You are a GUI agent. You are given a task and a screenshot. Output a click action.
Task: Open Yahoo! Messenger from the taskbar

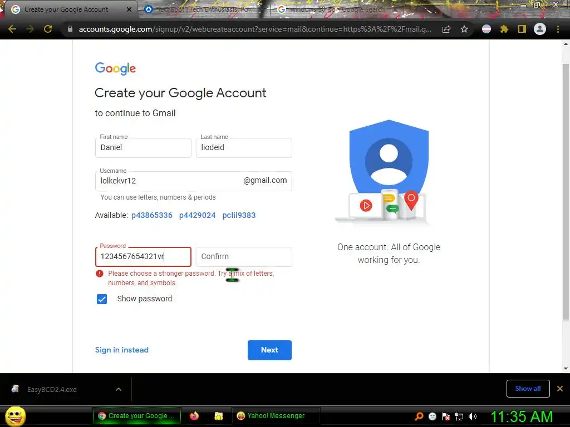(x=276, y=416)
